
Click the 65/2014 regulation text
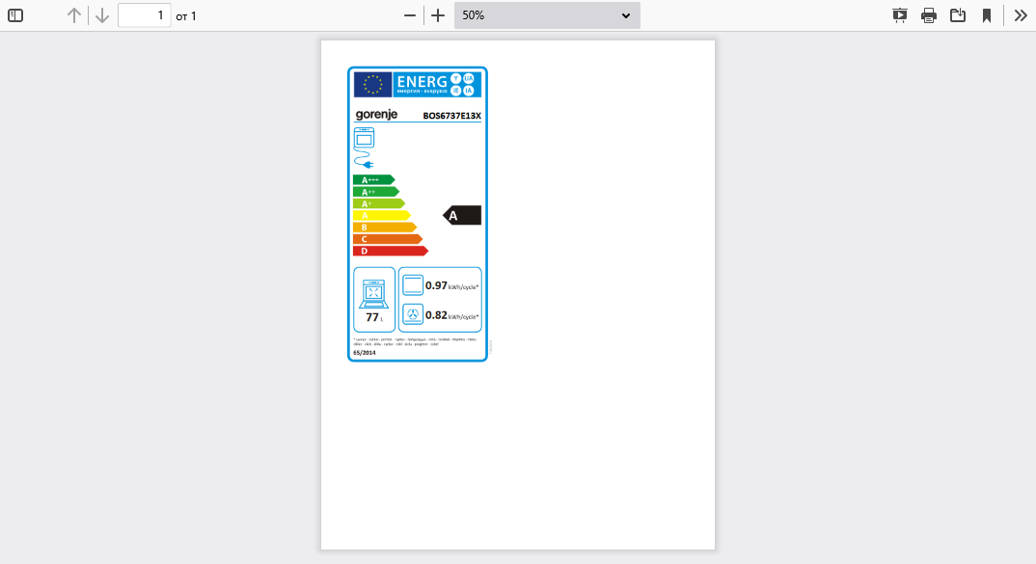pyautogui.click(x=364, y=353)
